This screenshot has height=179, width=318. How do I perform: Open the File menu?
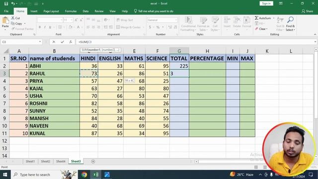point(6,11)
